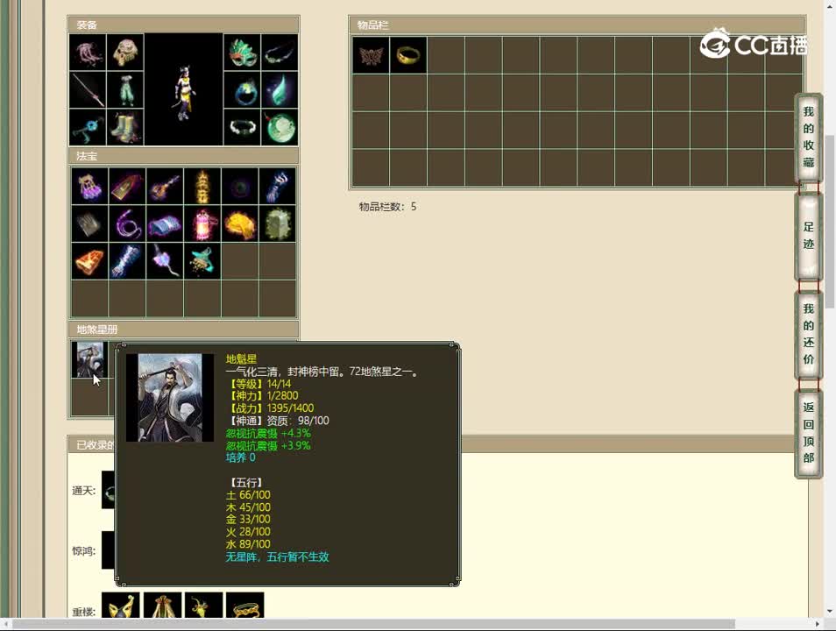Click the scroll down arrow

[x=830, y=611]
